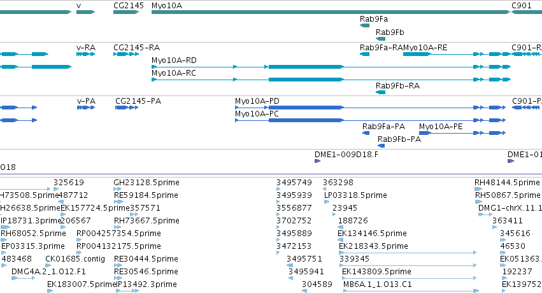
Task: Select the MB6A.1_1.013.C1 label
Action: pos(378,284)
